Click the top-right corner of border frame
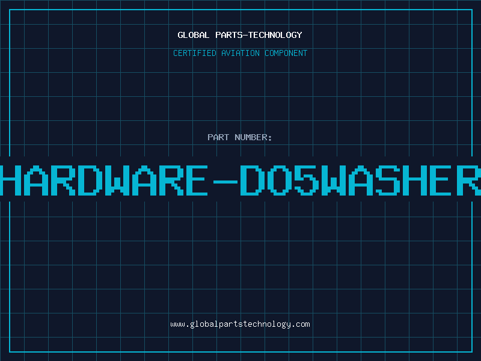Viewport: 481px width, 361px height. point(472,9)
